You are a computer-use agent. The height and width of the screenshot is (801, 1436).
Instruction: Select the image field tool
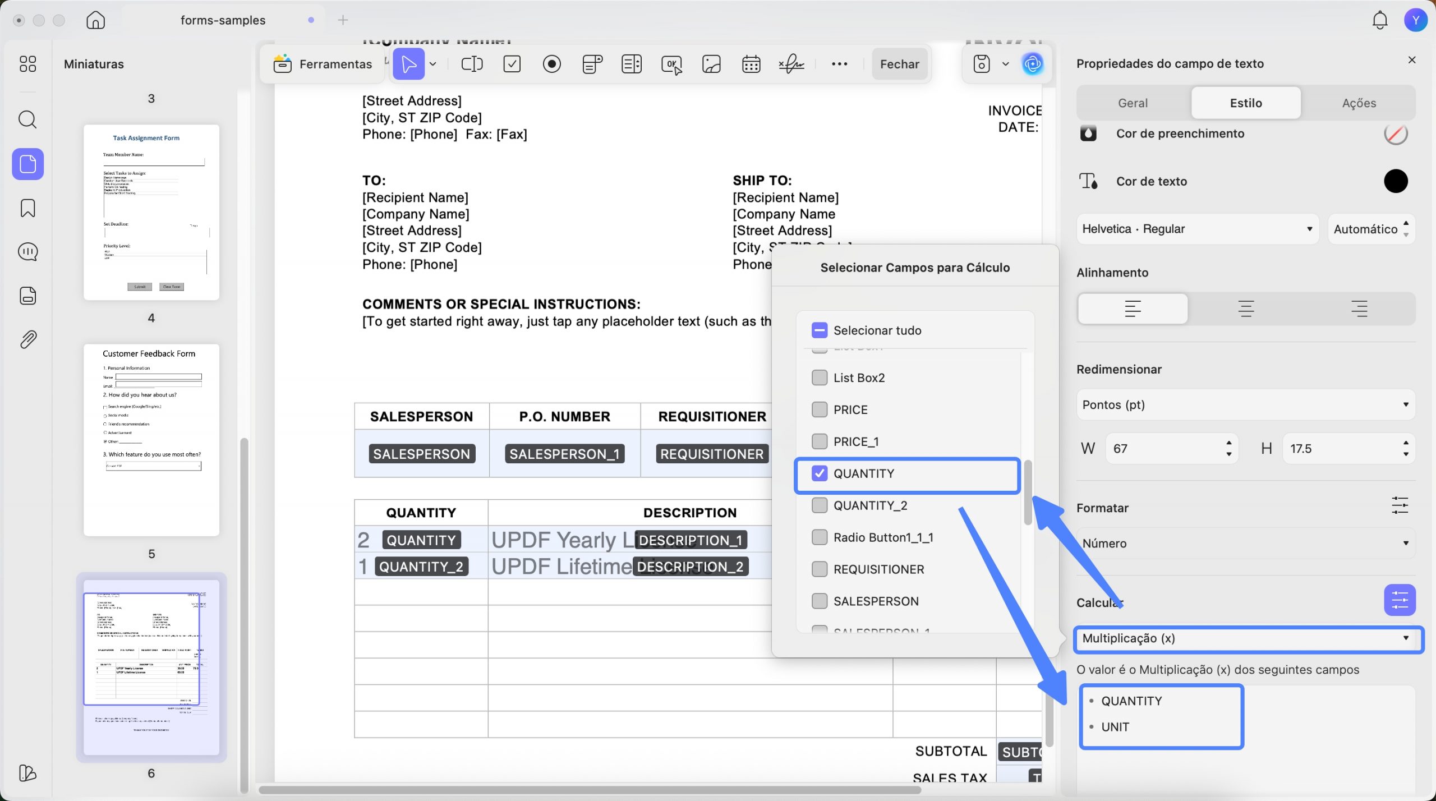pos(711,64)
